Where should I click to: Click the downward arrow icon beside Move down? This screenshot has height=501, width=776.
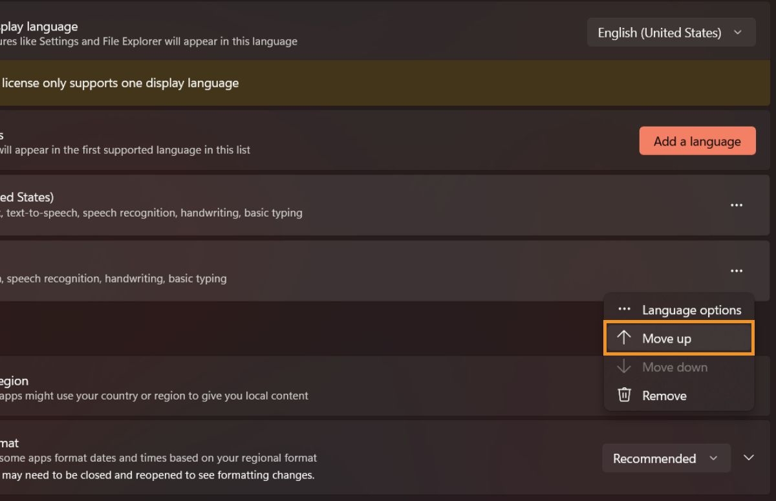click(624, 367)
